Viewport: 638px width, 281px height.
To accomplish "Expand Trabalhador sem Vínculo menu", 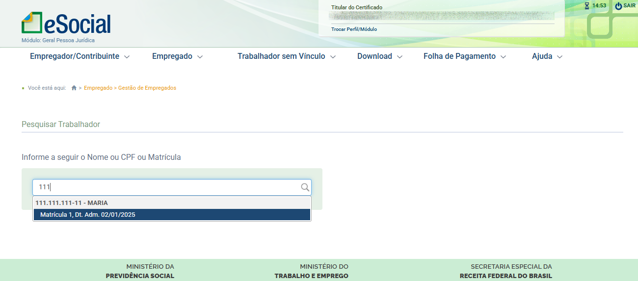I will coord(287,56).
